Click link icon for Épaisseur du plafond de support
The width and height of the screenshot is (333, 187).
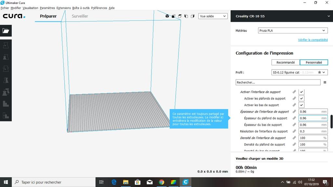click(294, 118)
